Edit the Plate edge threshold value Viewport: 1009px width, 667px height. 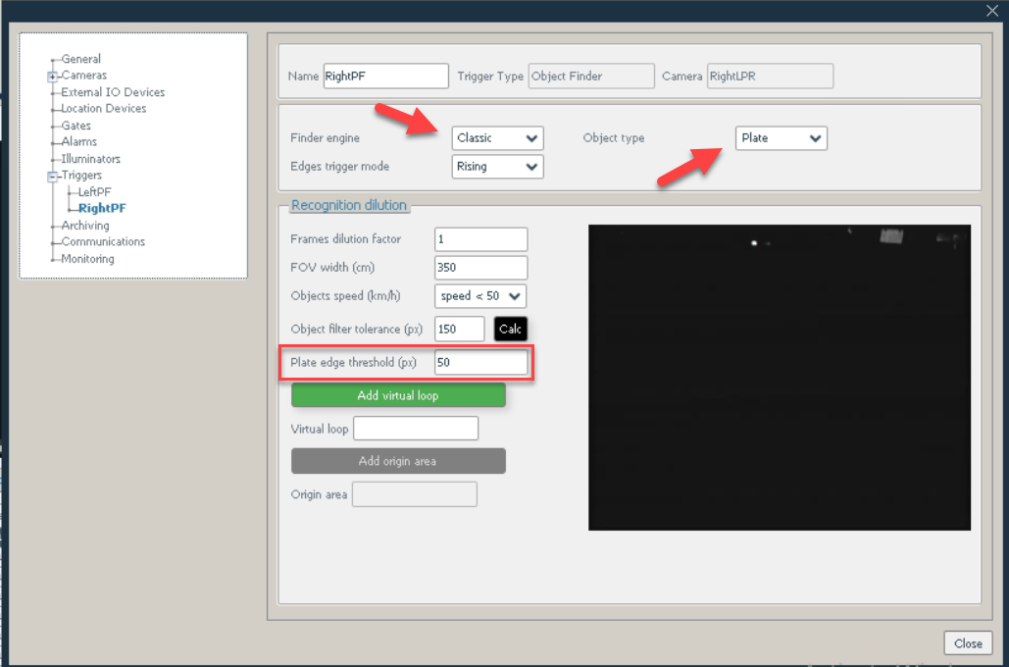[480, 362]
